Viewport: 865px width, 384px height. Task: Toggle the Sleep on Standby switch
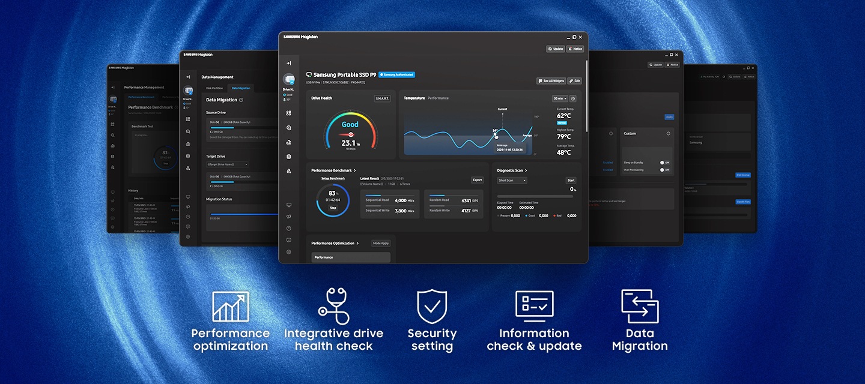[665, 163]
